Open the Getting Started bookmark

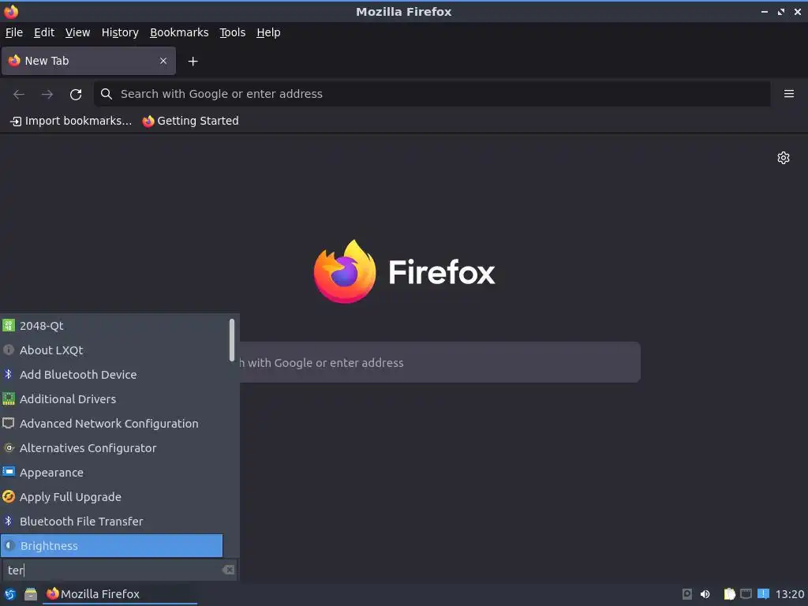click(x=191, y=121)
